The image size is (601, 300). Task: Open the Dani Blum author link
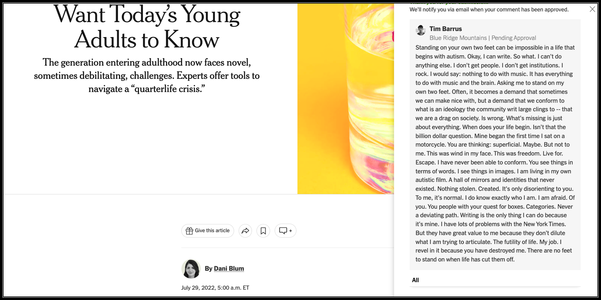pos(229,269)
